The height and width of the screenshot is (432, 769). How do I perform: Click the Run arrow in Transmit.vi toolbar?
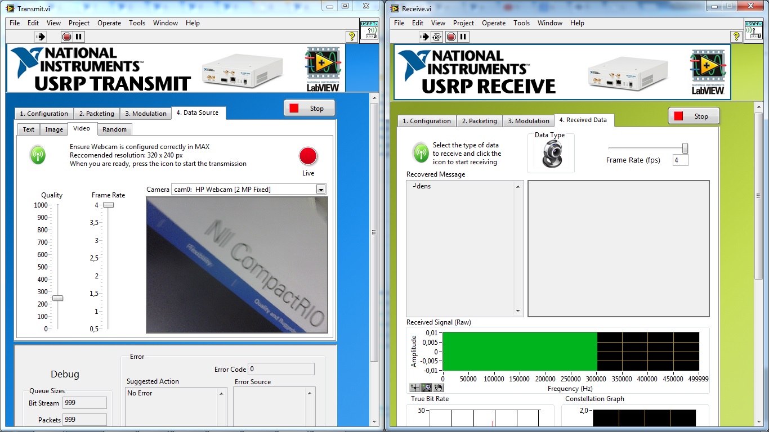tap(41, 37)
